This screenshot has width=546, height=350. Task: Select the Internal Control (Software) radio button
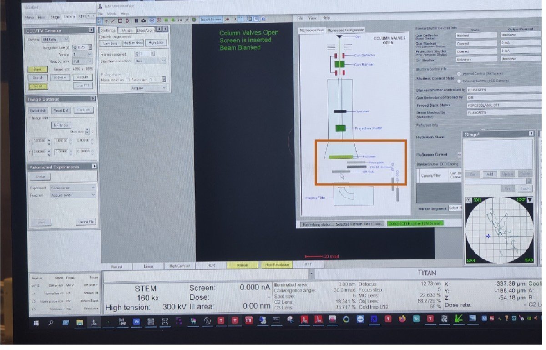point(459,73)
